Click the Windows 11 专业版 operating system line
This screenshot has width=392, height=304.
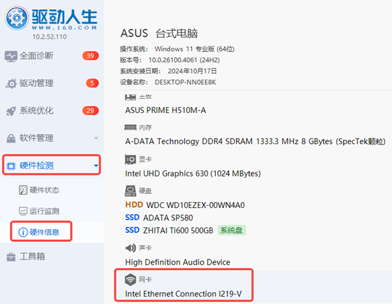(177, 49)
